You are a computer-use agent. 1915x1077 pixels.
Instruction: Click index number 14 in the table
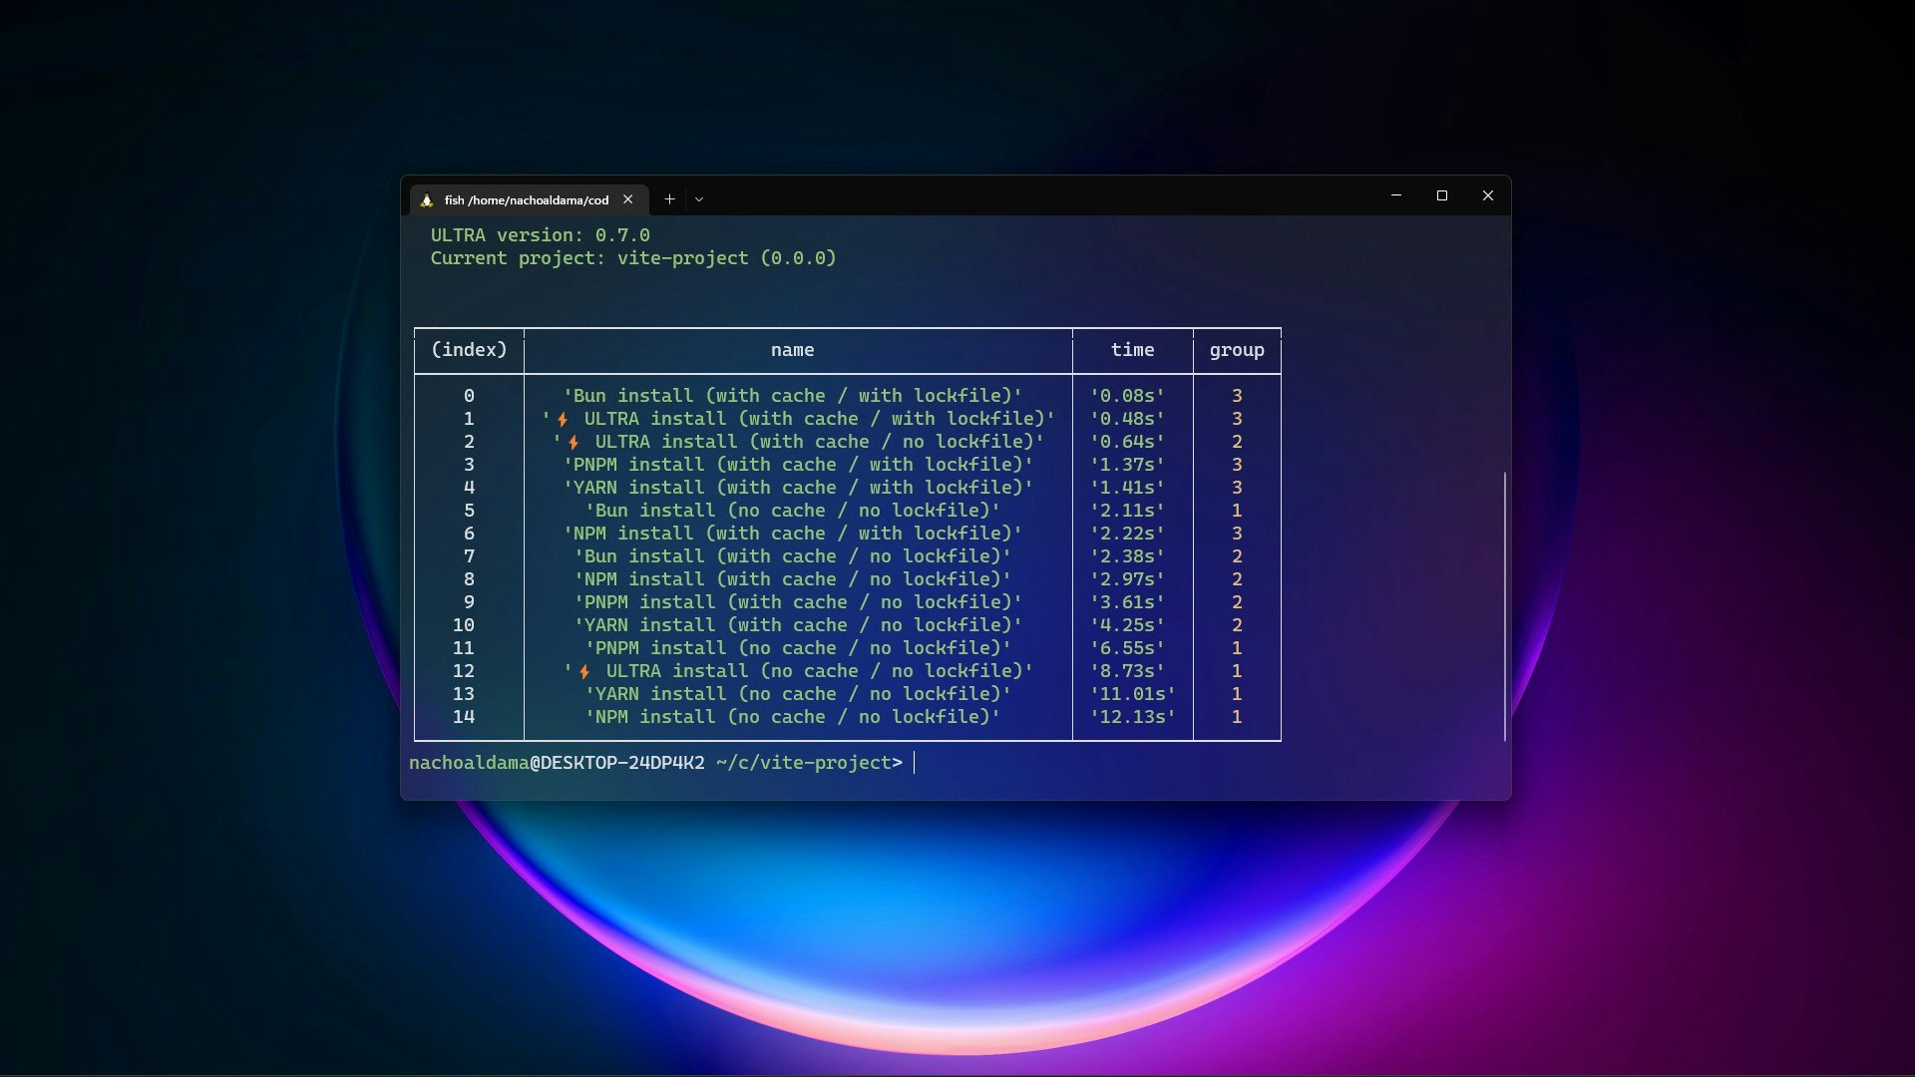coord(464,717)
